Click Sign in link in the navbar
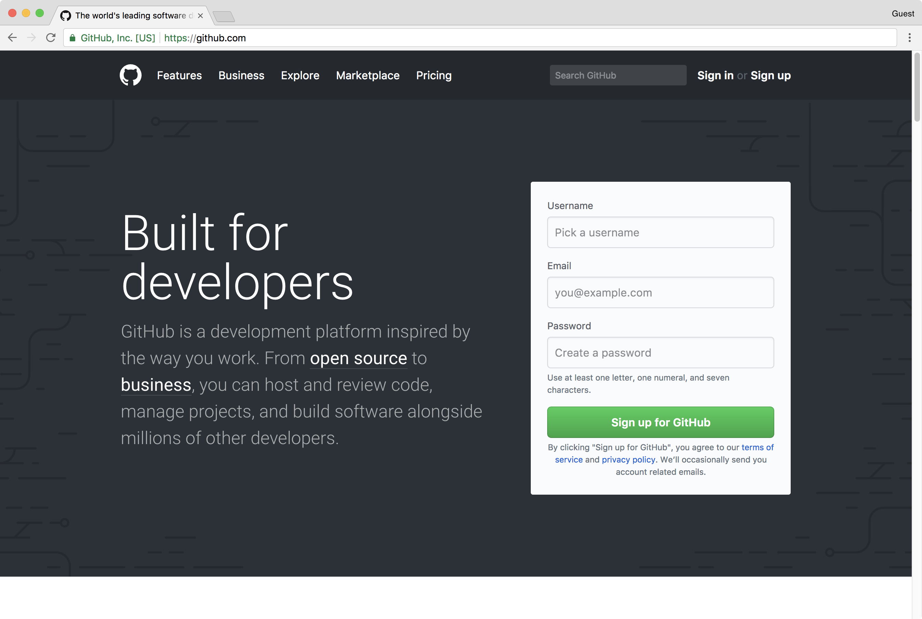Image resolution: width=922 pixels, height=619 pixels. point(715,74)
